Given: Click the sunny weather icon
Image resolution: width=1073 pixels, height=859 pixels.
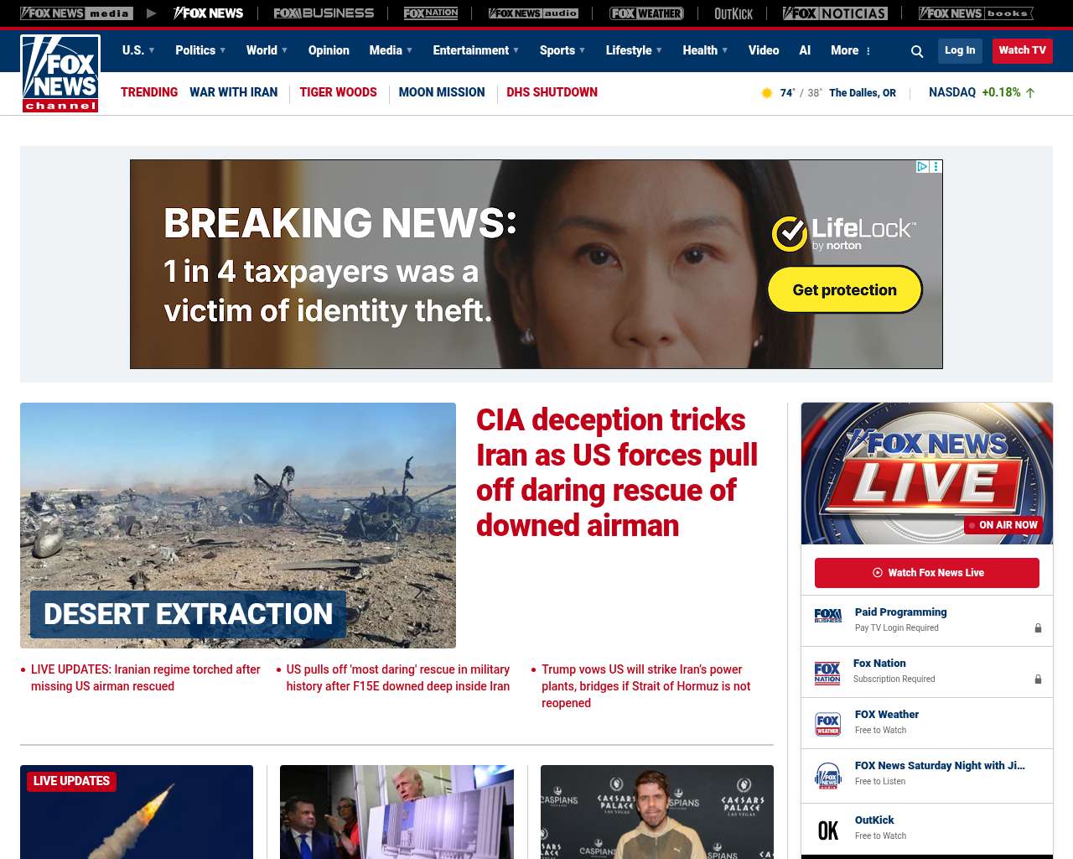Looking at the screenshot, I should click(x=766, y=93).
